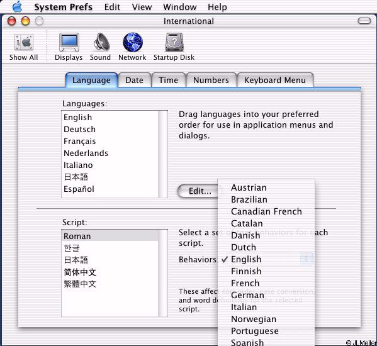Image resolution: width=377 pixels, height=346 pixels.
Task: Switch to the Date tab
Action: coord(135,80)
